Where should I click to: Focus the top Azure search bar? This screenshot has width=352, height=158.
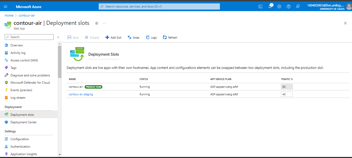pyautogui.click(x=159, y=6)
